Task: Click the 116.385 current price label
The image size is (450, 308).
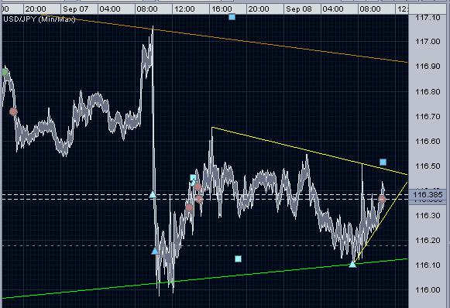Action: point(428,195)
